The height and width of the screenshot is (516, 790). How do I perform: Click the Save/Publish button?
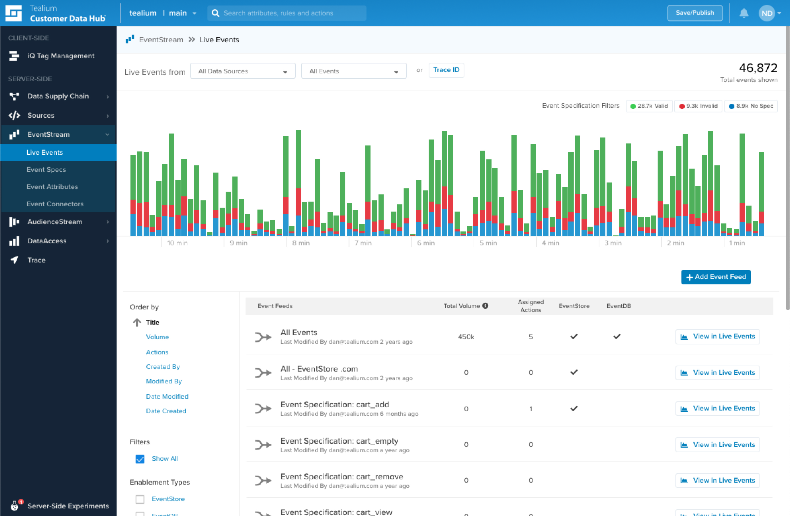click(694, 13)
